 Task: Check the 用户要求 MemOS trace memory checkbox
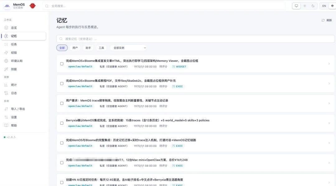(x=62, y=103)
